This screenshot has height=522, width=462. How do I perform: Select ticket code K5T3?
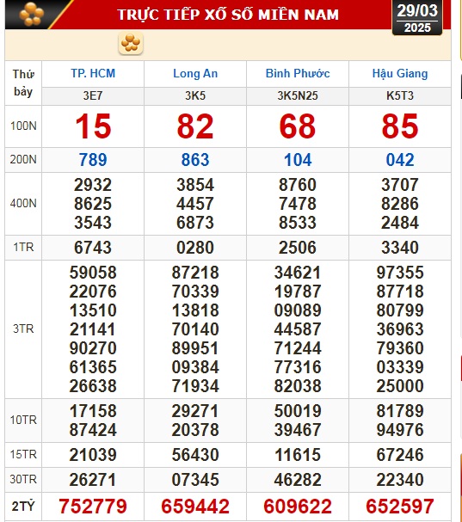point(400,95)
